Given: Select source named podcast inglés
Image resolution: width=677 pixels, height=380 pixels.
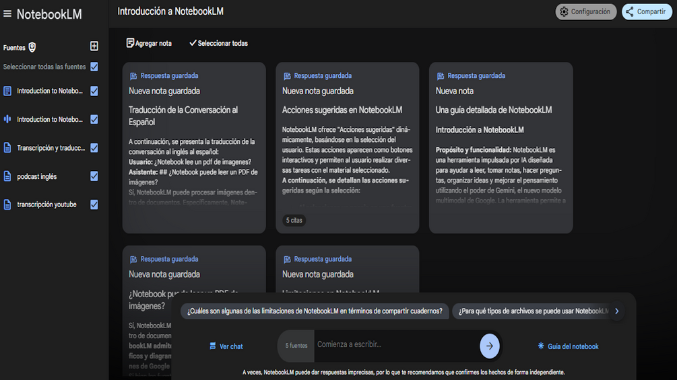Looking at the screenshot, I should coord(36,177).
